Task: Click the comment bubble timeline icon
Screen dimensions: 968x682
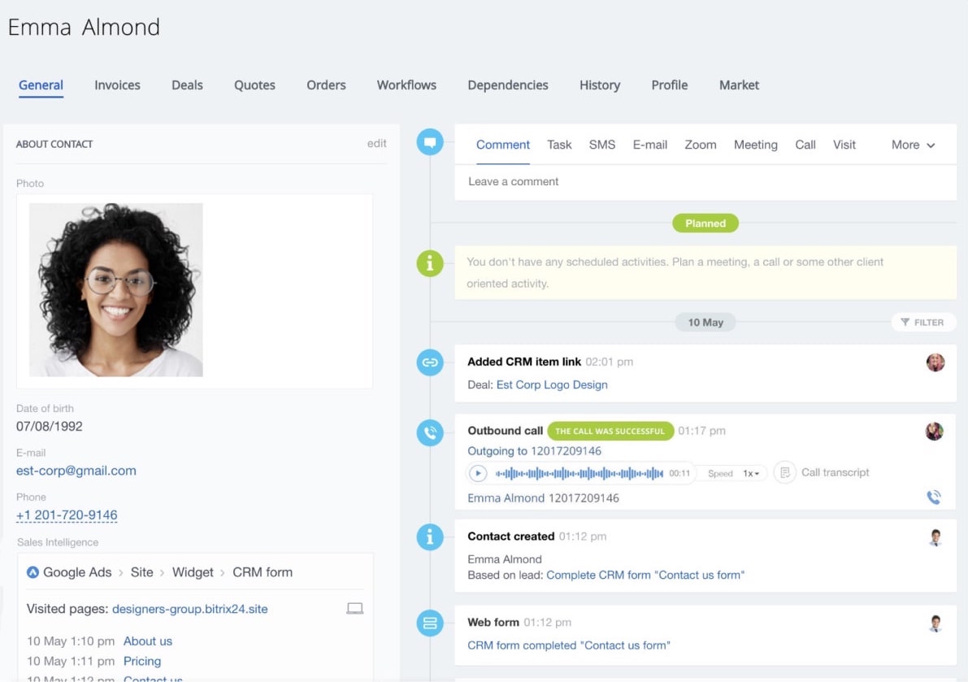Action: click(430, 143)
